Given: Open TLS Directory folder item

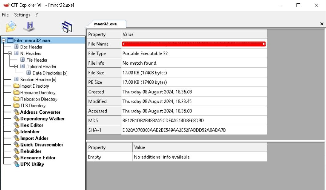Looking at the screenshot, I should [x=33, y=106].
